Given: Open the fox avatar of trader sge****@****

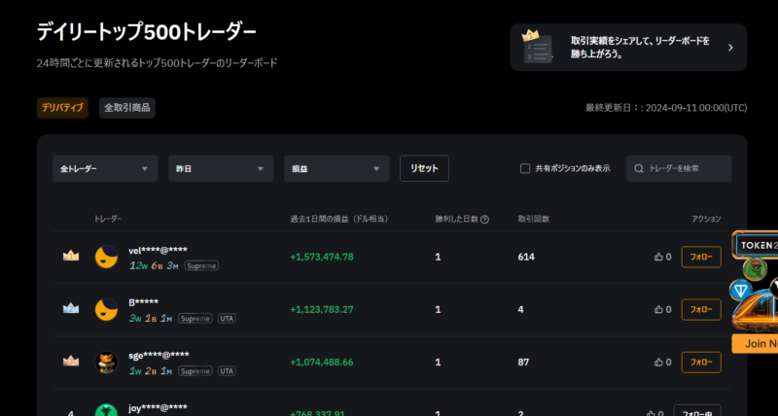Looking at the screenshot, I should click(107, 362).
